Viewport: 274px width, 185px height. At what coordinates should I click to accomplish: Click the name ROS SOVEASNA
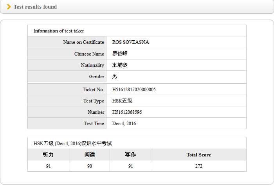(x=130, y=42)
